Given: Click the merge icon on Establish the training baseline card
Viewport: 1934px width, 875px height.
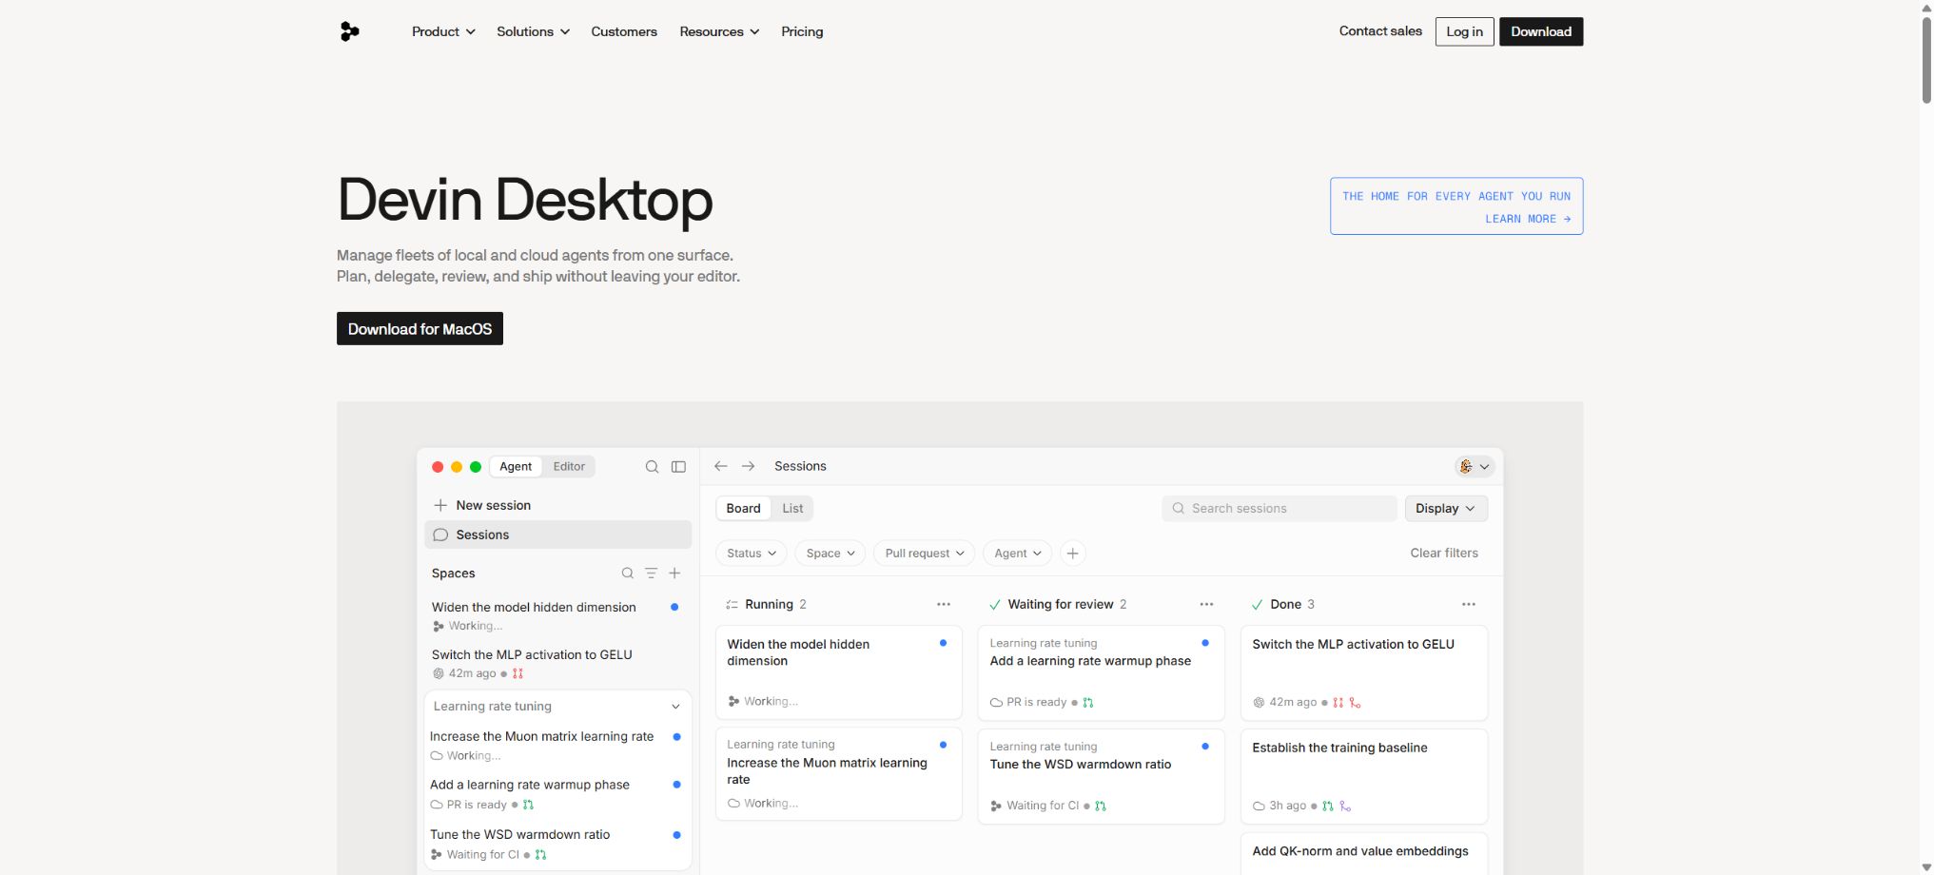Looking at the screenshot, I should point(1345,807).
